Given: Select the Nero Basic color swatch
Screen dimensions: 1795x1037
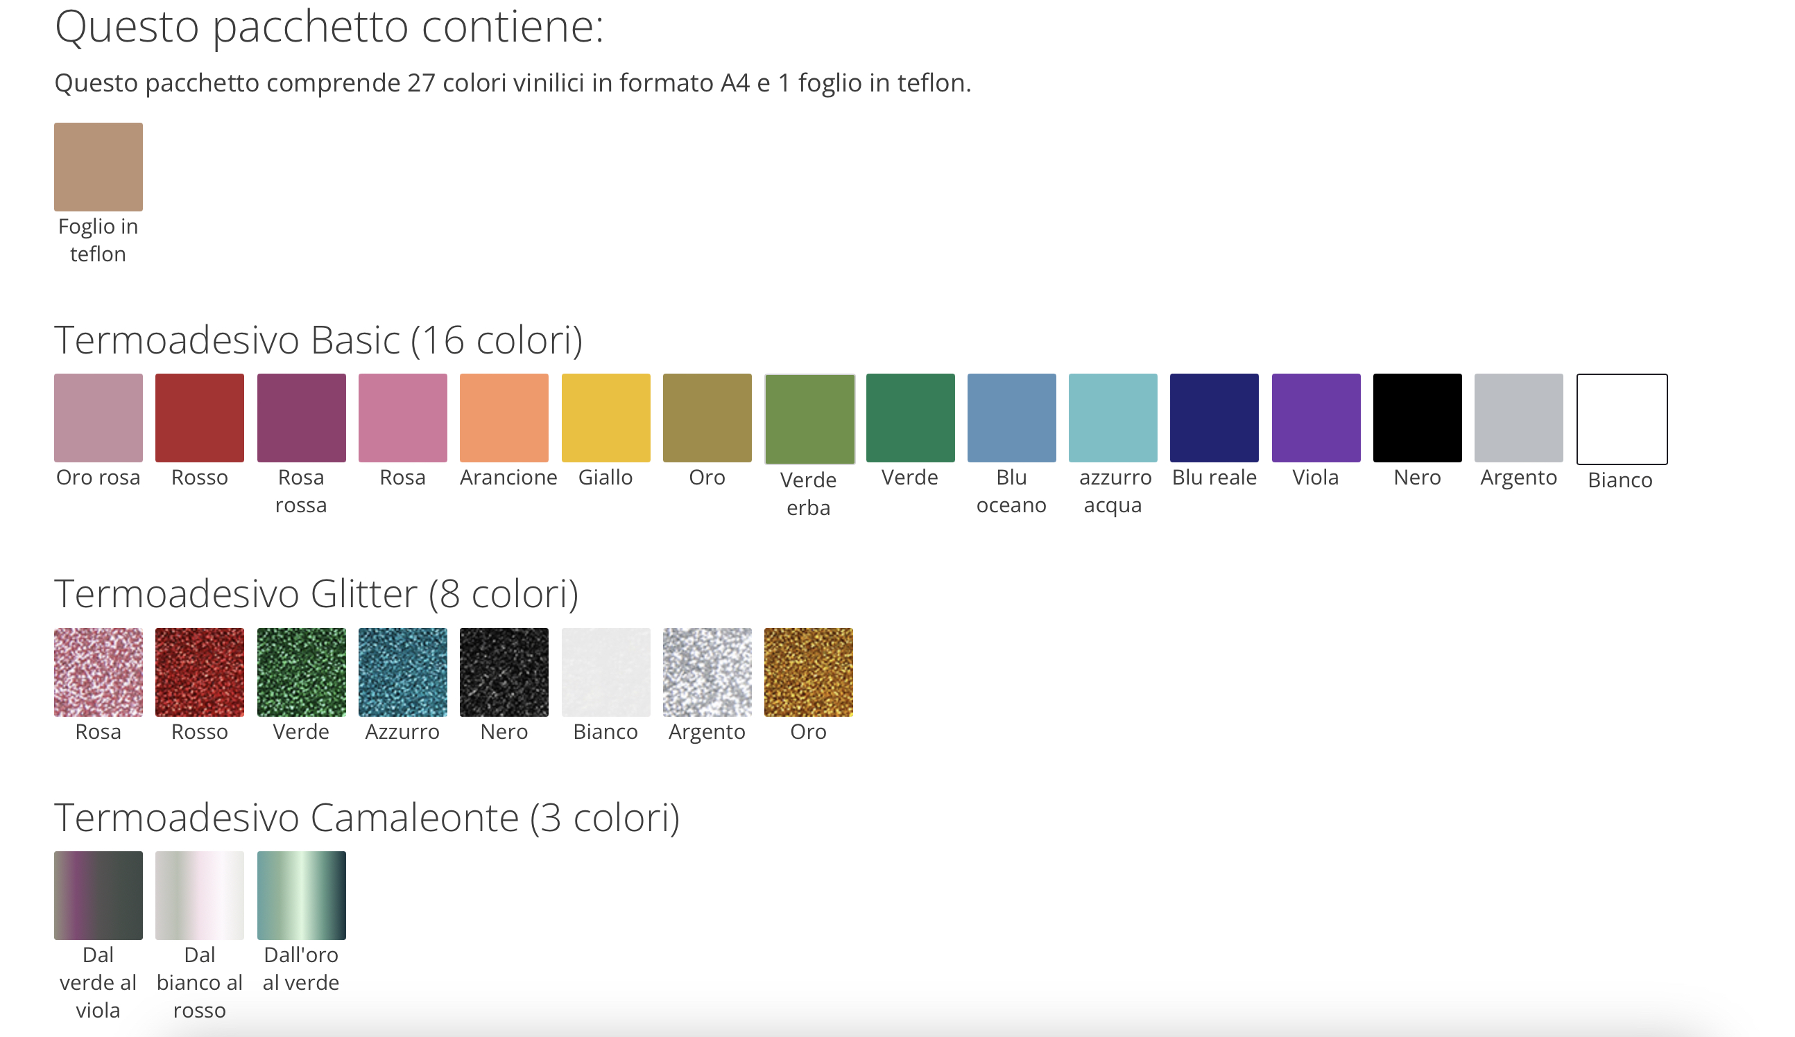Looking at the screenshot, I should coord(1418,418).
